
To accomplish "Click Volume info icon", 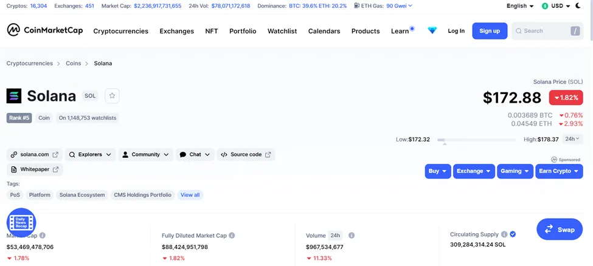I will (352, 236).
